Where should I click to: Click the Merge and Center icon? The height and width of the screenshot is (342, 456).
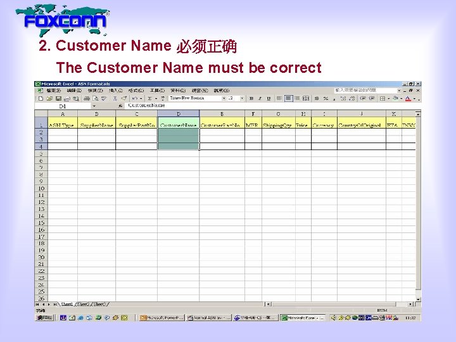306,99
